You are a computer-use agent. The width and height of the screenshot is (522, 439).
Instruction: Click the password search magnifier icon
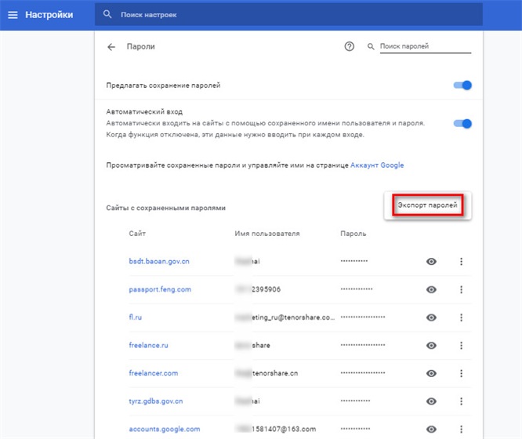tap(371, 46)
